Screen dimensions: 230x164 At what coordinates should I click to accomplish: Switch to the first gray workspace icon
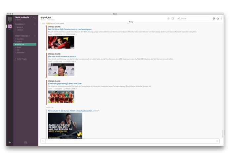(10, 19)
